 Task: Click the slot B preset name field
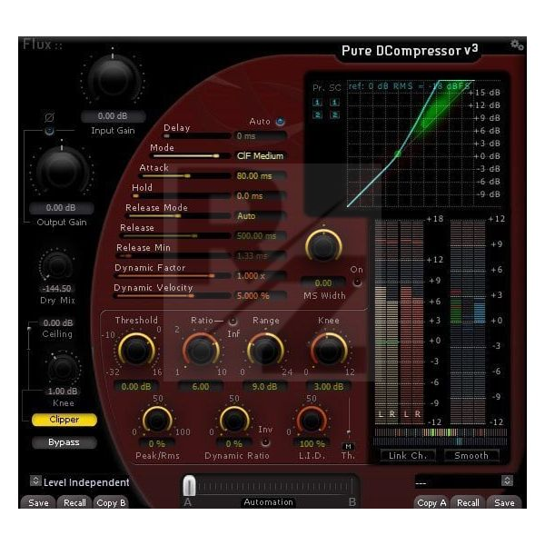click(x=458, y=483)
